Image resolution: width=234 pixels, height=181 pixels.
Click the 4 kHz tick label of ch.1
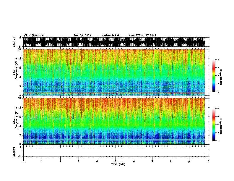pos(20,77)
